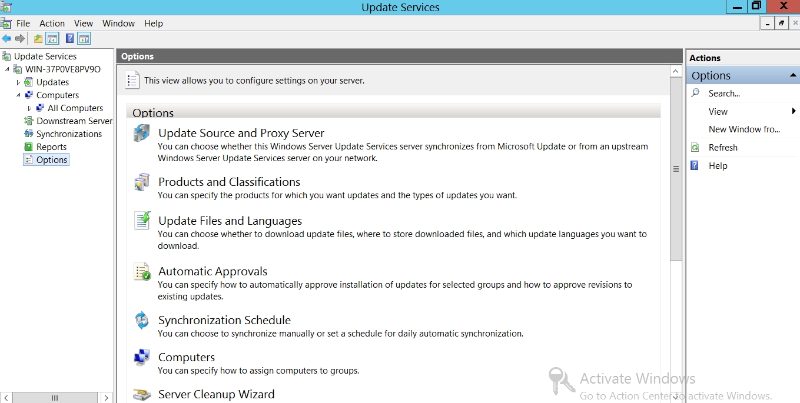Image resolution: width=800 pixels, height=403 pixels.
Task: Click the Back arrow in the toolbar
Action: click(6, 39)
